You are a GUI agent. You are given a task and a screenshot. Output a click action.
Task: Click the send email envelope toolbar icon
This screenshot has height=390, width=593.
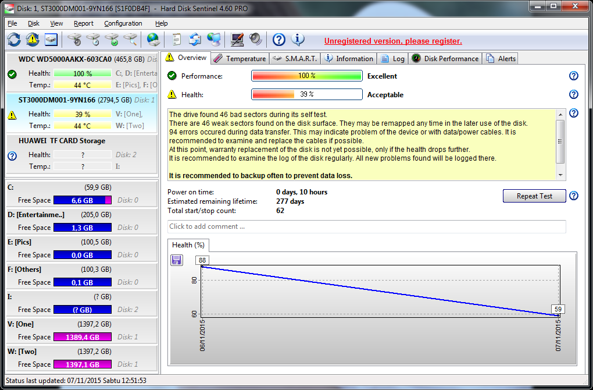[195, 40]
